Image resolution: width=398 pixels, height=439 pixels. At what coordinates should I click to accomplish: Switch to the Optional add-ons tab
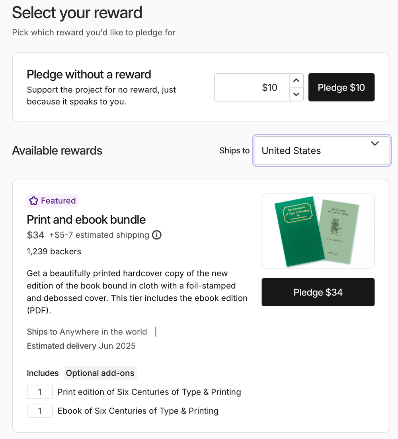100,373
